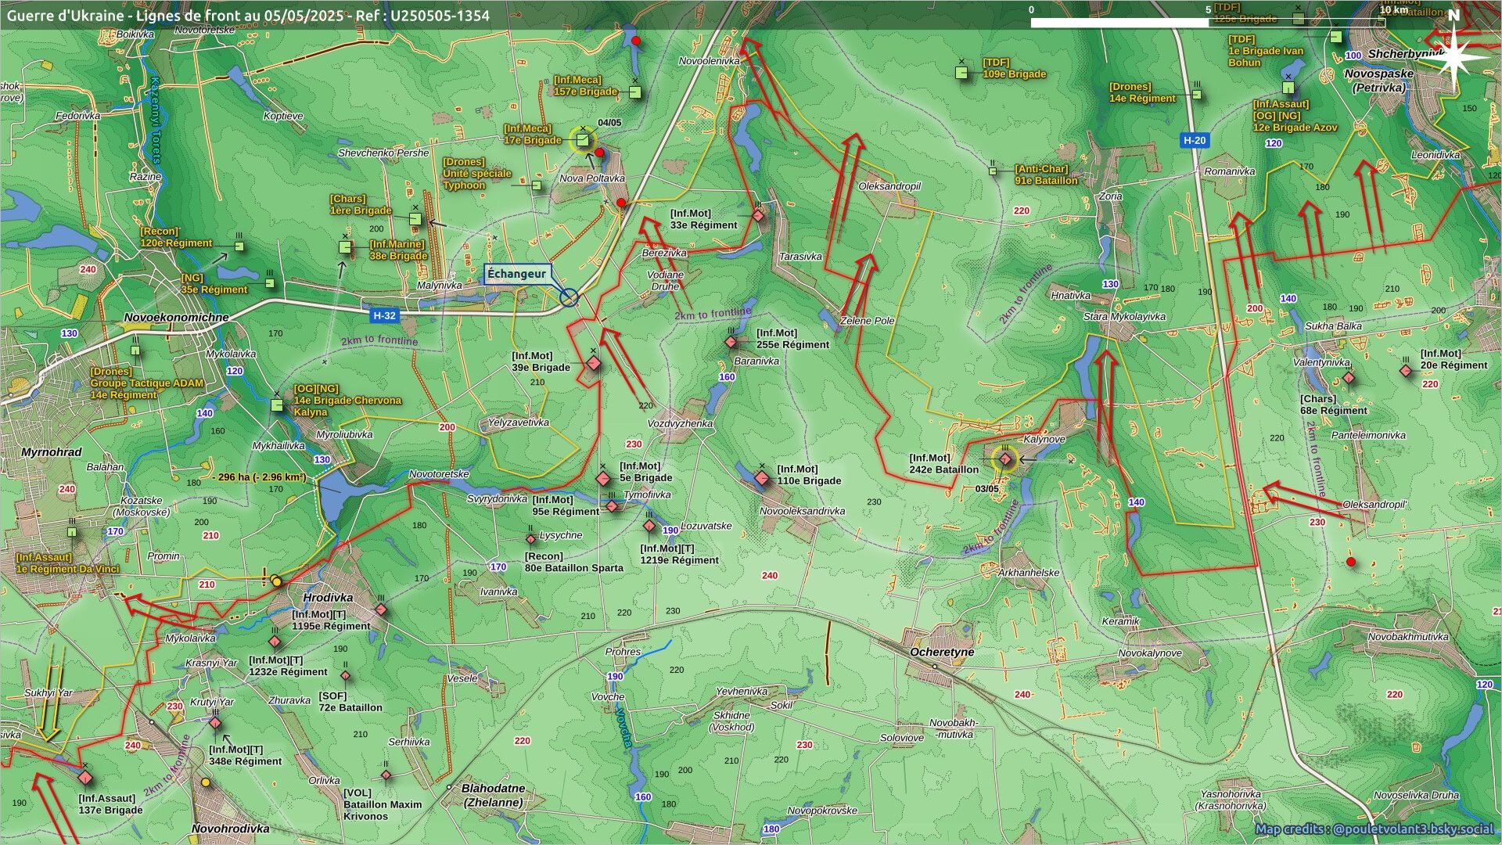The image size is (1502, 845).
Task: Select the 1219e Régiment diamond marker
Action: point(649,526)
